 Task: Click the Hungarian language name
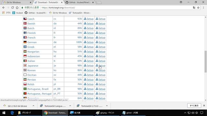point(33,52)
